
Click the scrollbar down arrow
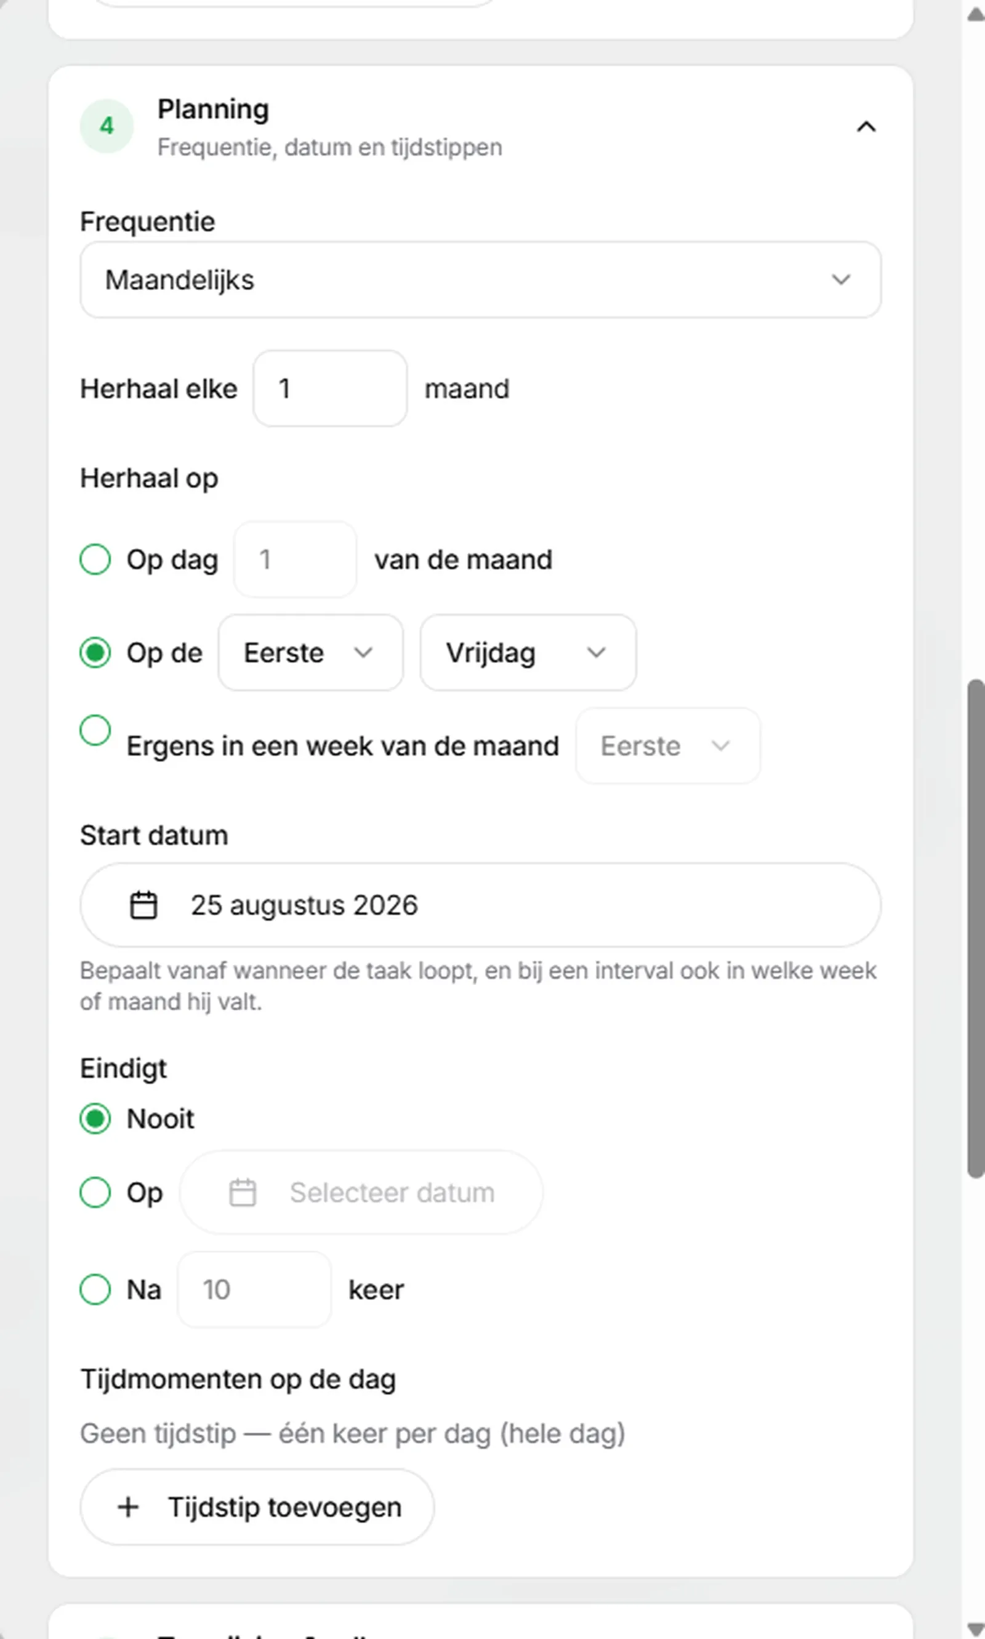[976, 1629]
